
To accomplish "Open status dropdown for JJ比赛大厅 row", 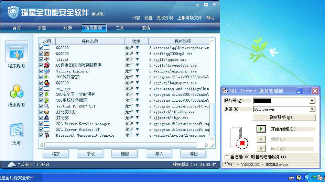I will point(137,112).
